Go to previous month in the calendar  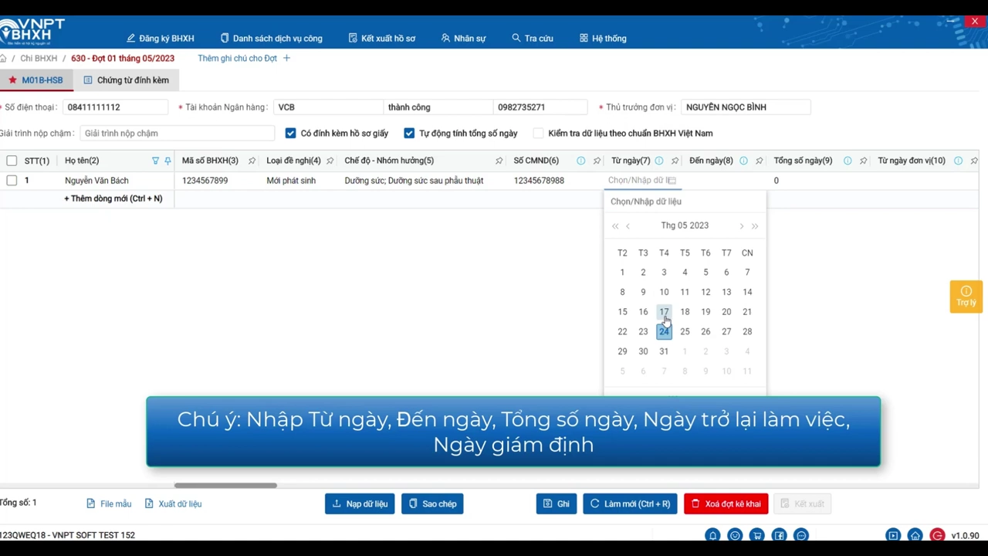628,226
